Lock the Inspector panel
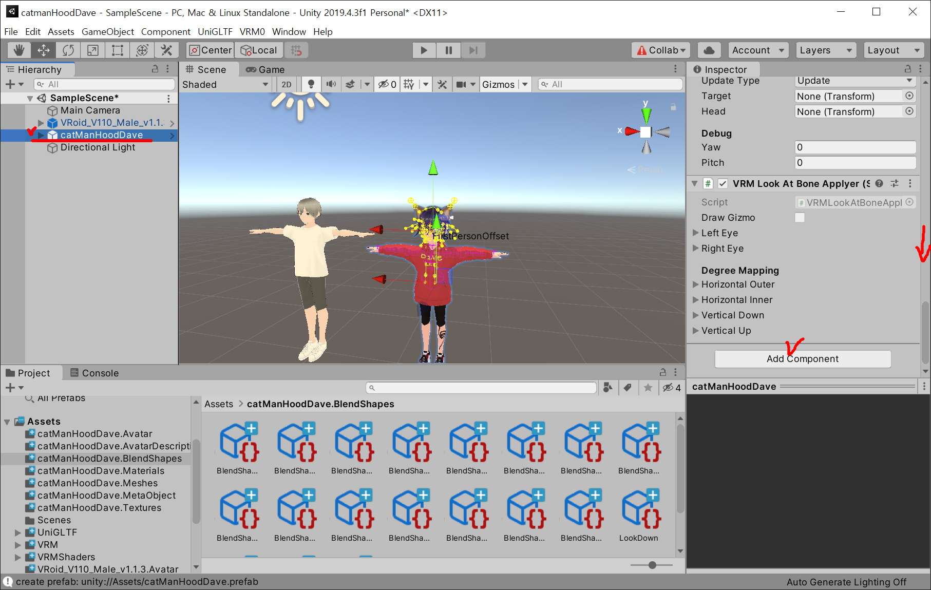The height and width of the screenshot is (590, 931). coord(908,69)
